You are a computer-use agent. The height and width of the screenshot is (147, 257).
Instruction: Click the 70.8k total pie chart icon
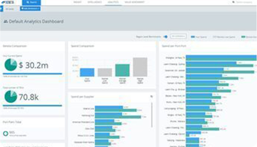coord(11,97)
